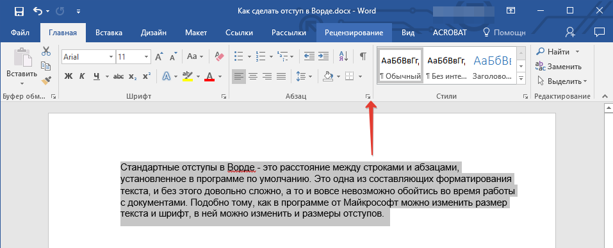Viewport: 613px width, 248px height.
Task: Switch to the Рассылки tab
Action: coord(289,33)
